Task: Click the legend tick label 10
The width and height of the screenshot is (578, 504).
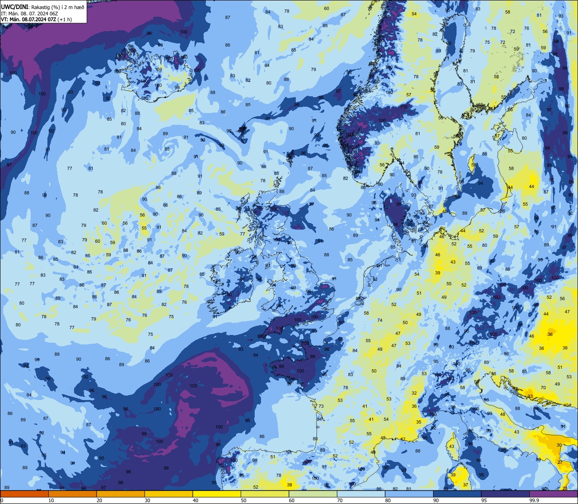Action: click(x=51, y=500)
